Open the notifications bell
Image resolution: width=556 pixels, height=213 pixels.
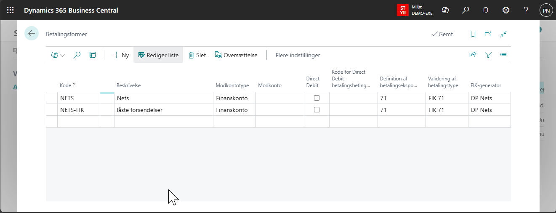click(486, 10)
